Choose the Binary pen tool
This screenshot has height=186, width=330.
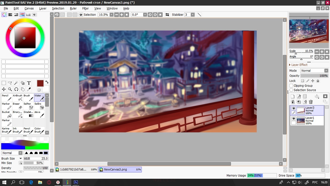pos(18,114)
